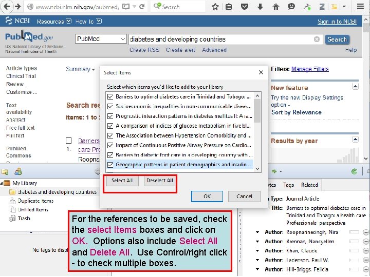The width and height of the screenshot is (370, 277).
Task: Open the PubMed database dropdown
Action: coord(101,39)
